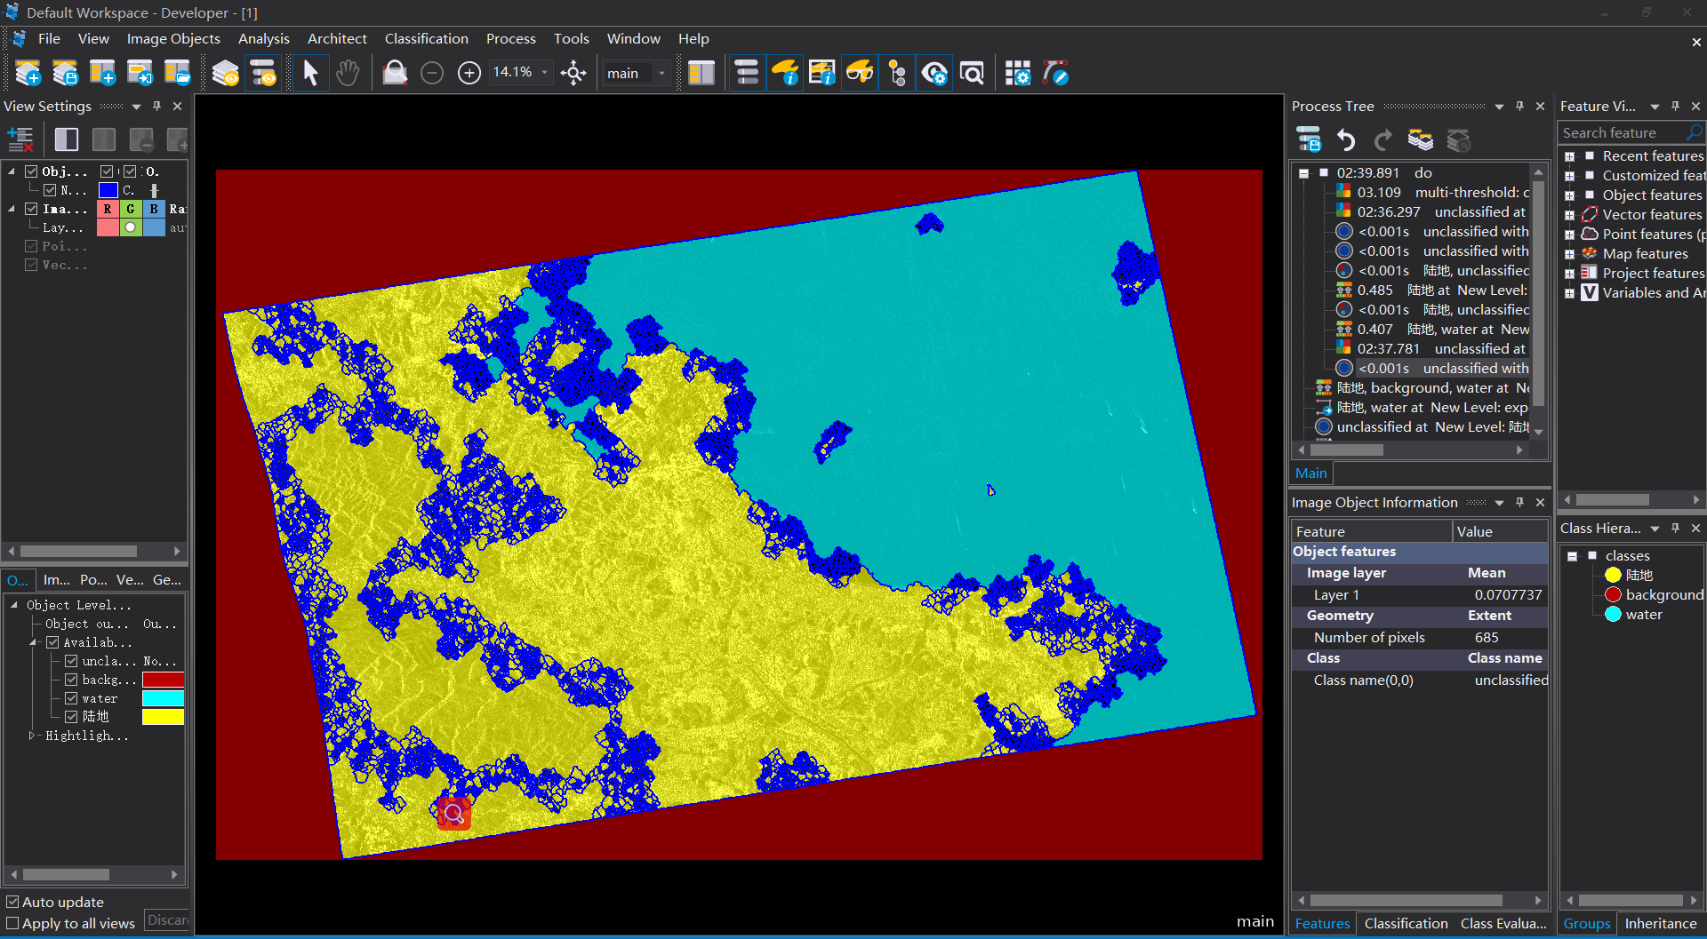Switch to the Inheritance tab
The image size is (1707, 939).
tap(1660, 924)
